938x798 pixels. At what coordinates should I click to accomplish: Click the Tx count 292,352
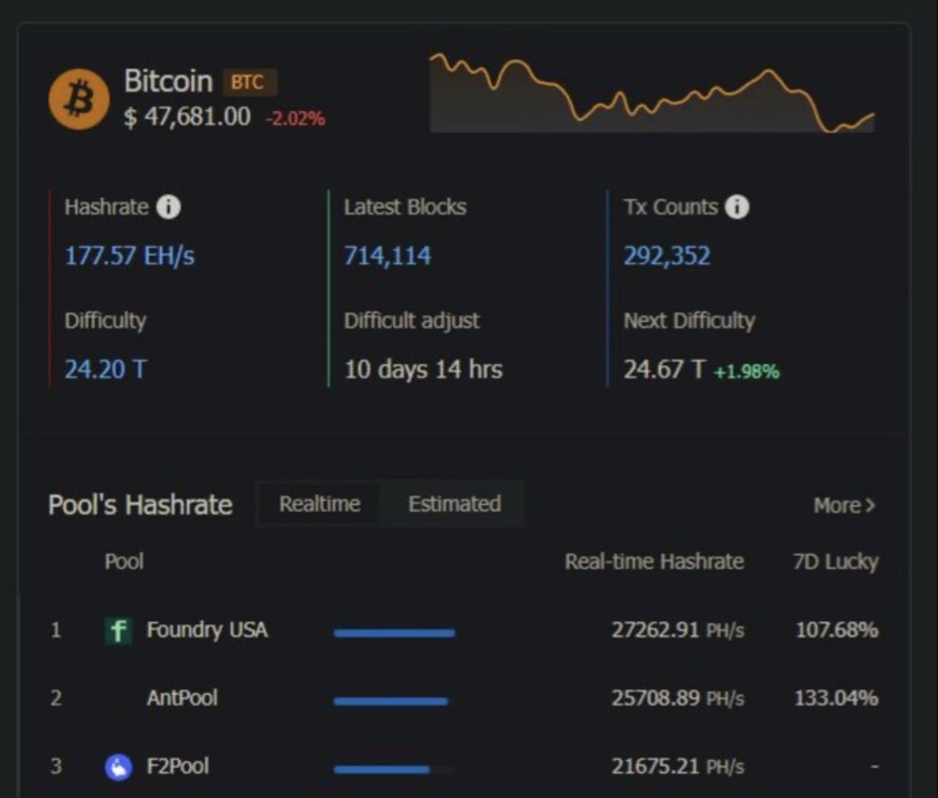[667, 256]
